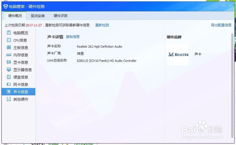
Task: Click the 硬件品牌 heading
Action: 174,37
